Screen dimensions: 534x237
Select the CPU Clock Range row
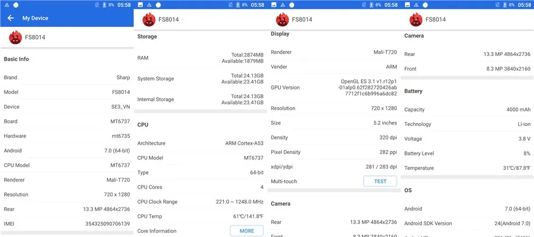click(200, 201)
